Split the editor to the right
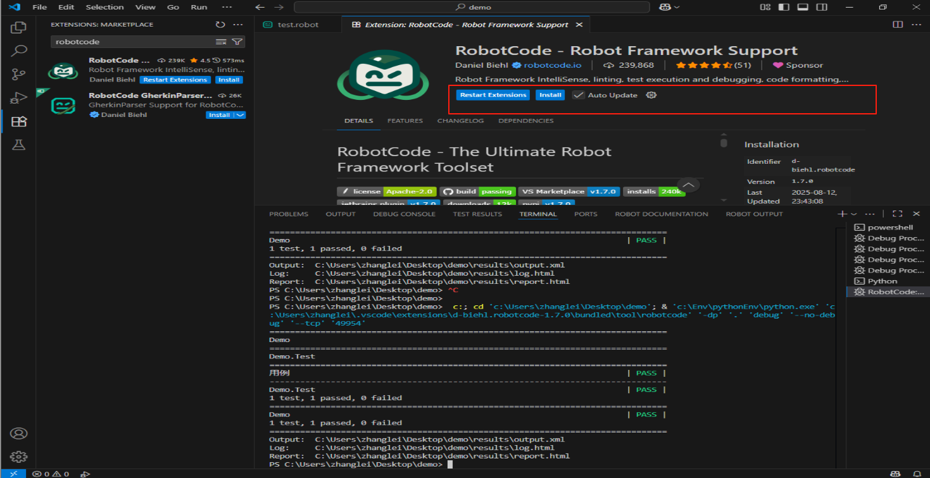930x478 pixels. pyautogui.click(x=897, y=25)
